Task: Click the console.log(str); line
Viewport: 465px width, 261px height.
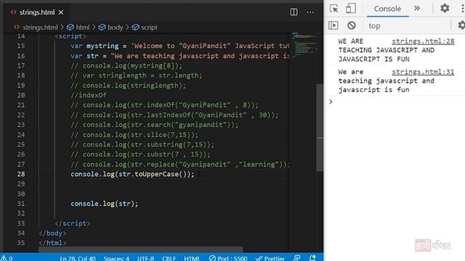Action: click(104, 204)
